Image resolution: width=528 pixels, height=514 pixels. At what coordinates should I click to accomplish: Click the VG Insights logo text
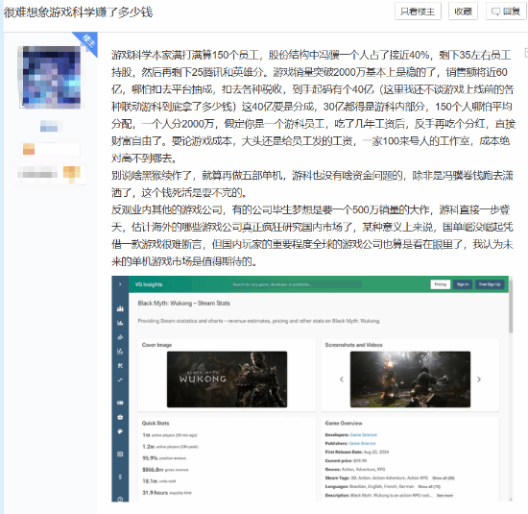[149, 284]
